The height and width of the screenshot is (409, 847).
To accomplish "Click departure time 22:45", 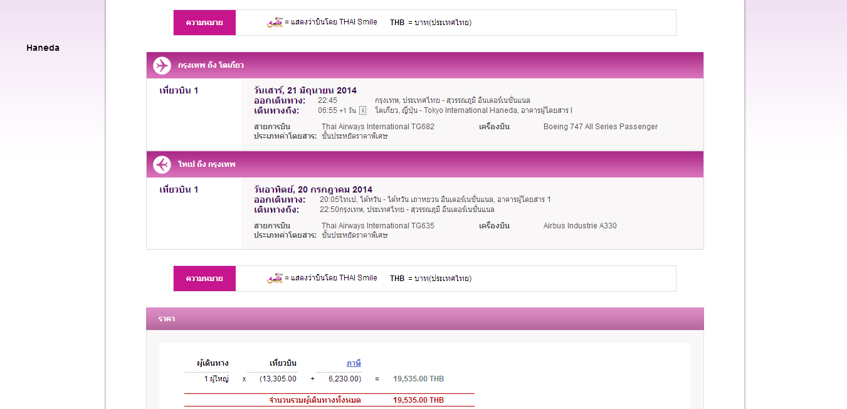I will [x=327, y=100].
